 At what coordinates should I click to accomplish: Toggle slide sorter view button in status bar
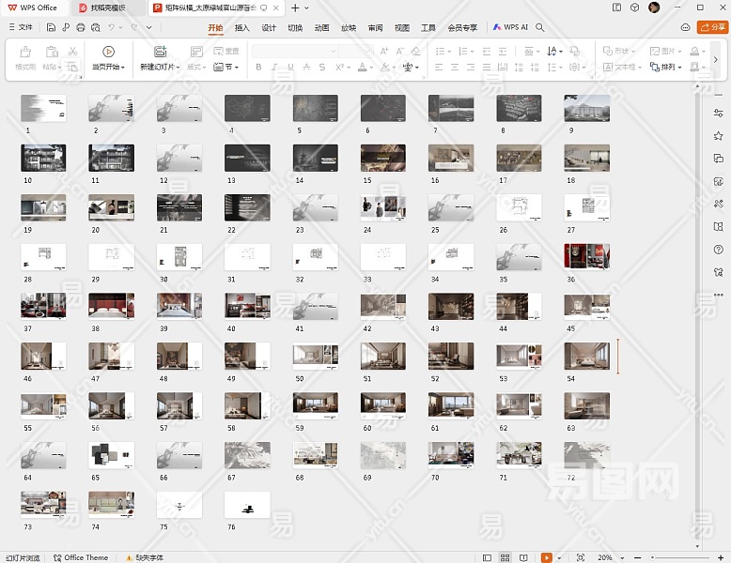pyautogui.click(x=506, y=557)
